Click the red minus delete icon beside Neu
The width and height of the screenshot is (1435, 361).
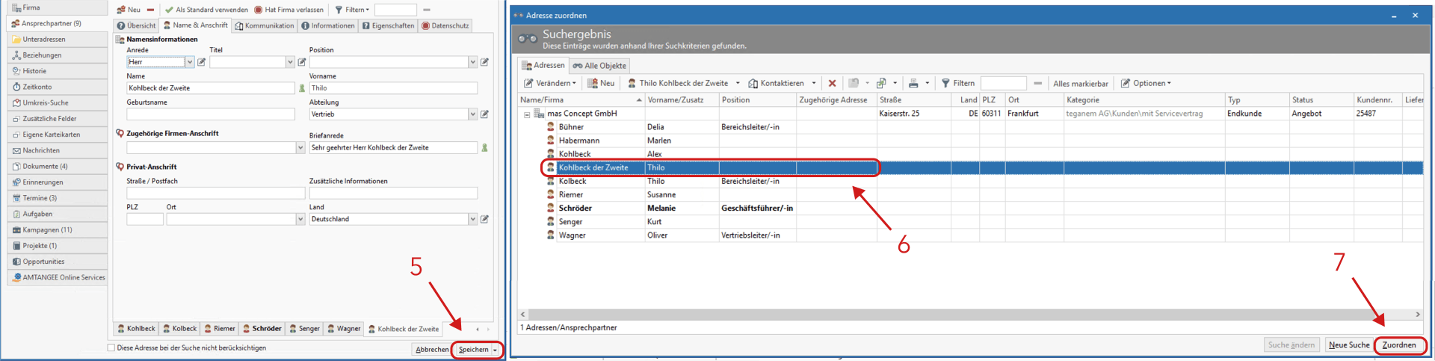(150, 10)
